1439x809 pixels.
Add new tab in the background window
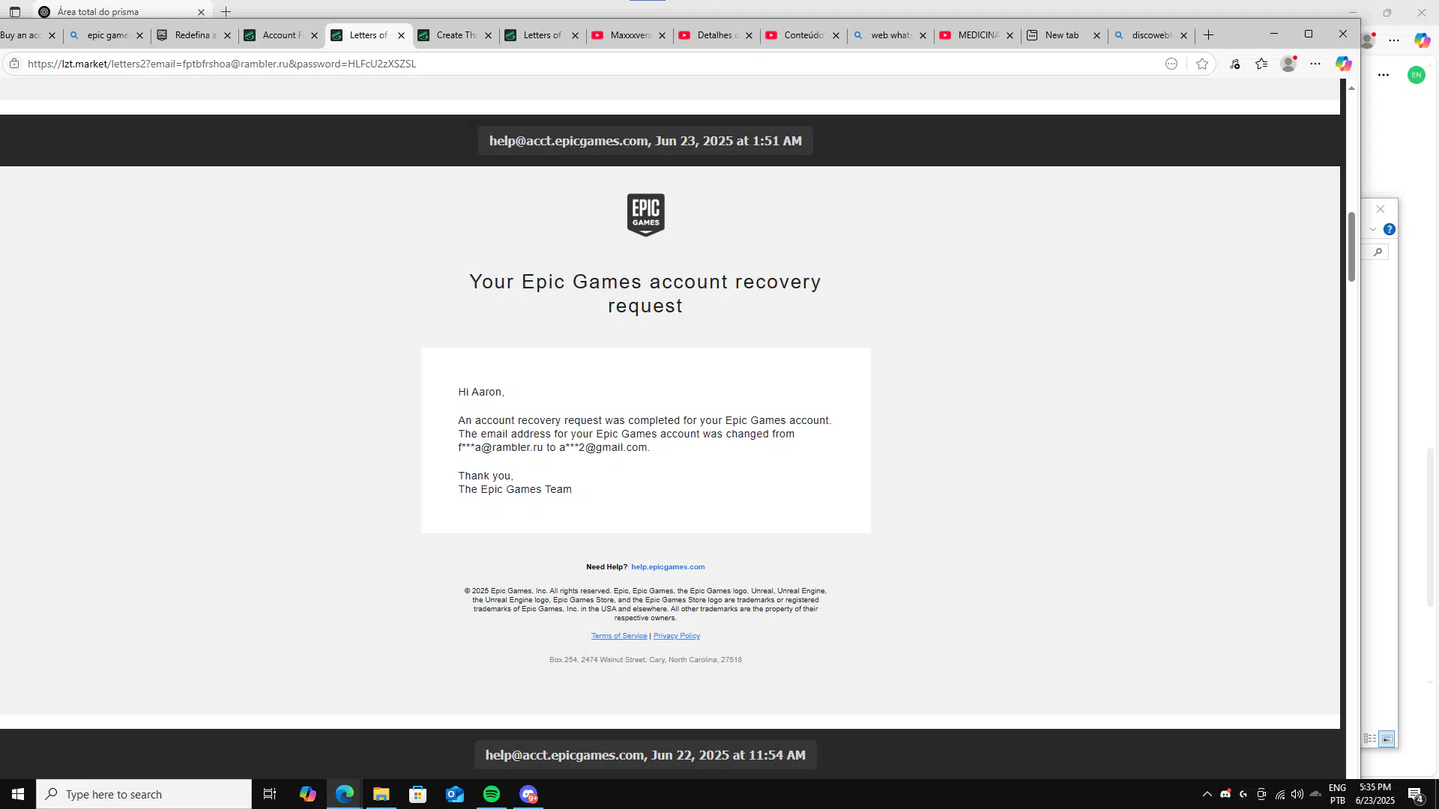pos(226,12)
